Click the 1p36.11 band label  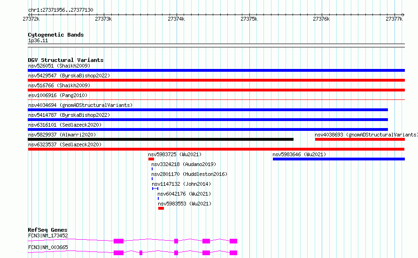click(38, 40)
